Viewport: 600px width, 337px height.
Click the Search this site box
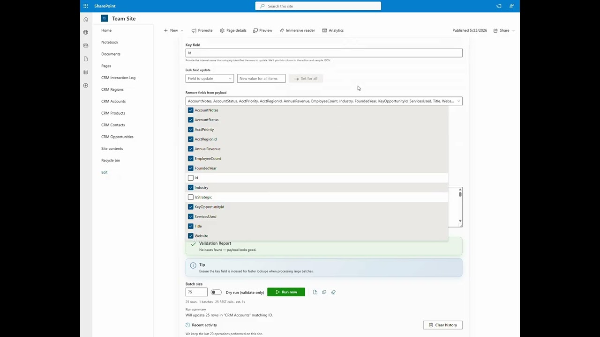pyautogui.click(x=318, y=6)
